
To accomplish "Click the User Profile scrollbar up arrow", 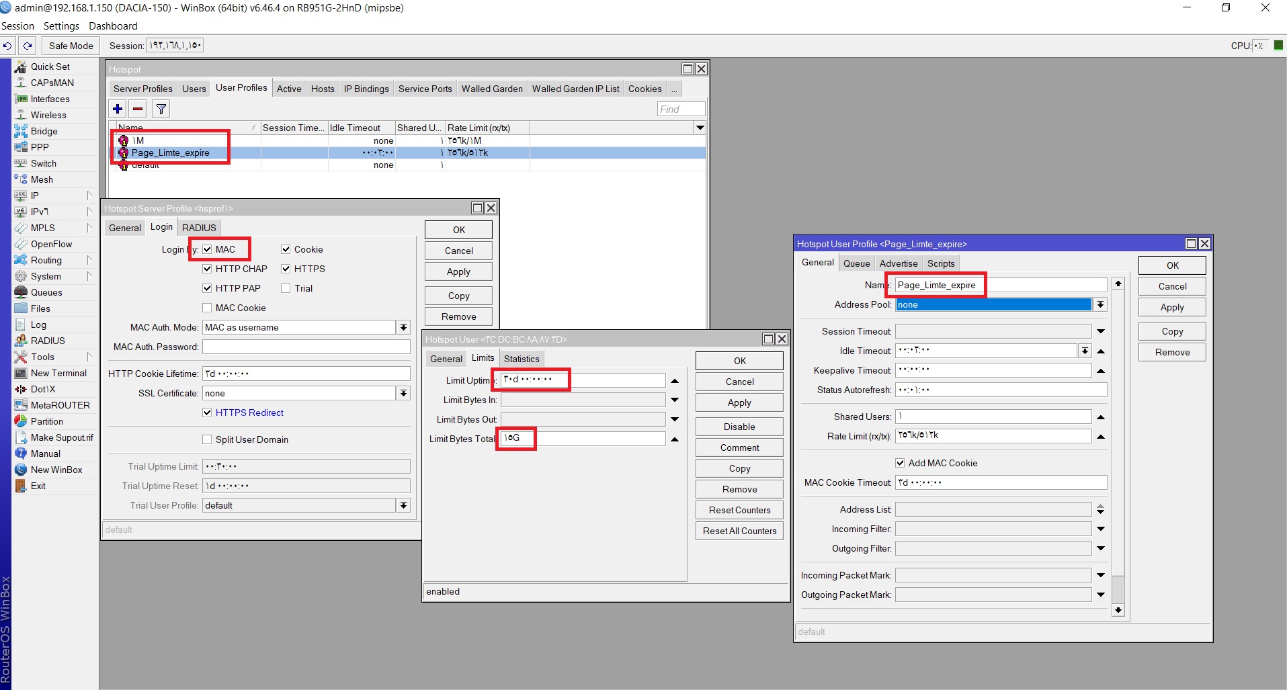I will pos(1118,284).
